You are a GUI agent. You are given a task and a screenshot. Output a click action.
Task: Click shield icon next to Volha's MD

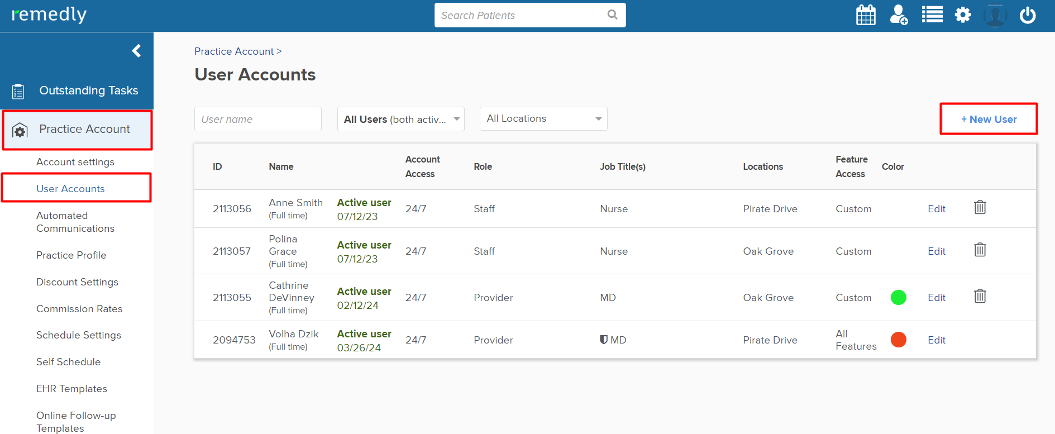coord(604,340)
